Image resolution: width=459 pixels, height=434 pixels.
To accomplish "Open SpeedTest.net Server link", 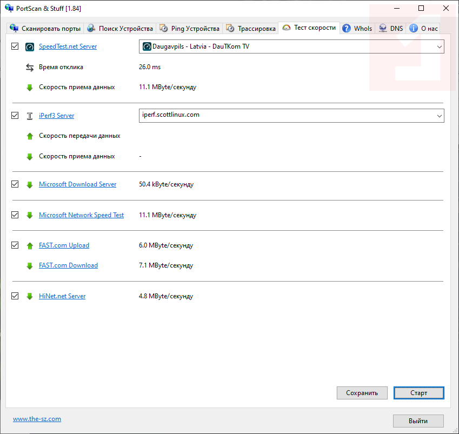I will click(x=68, y=46).
